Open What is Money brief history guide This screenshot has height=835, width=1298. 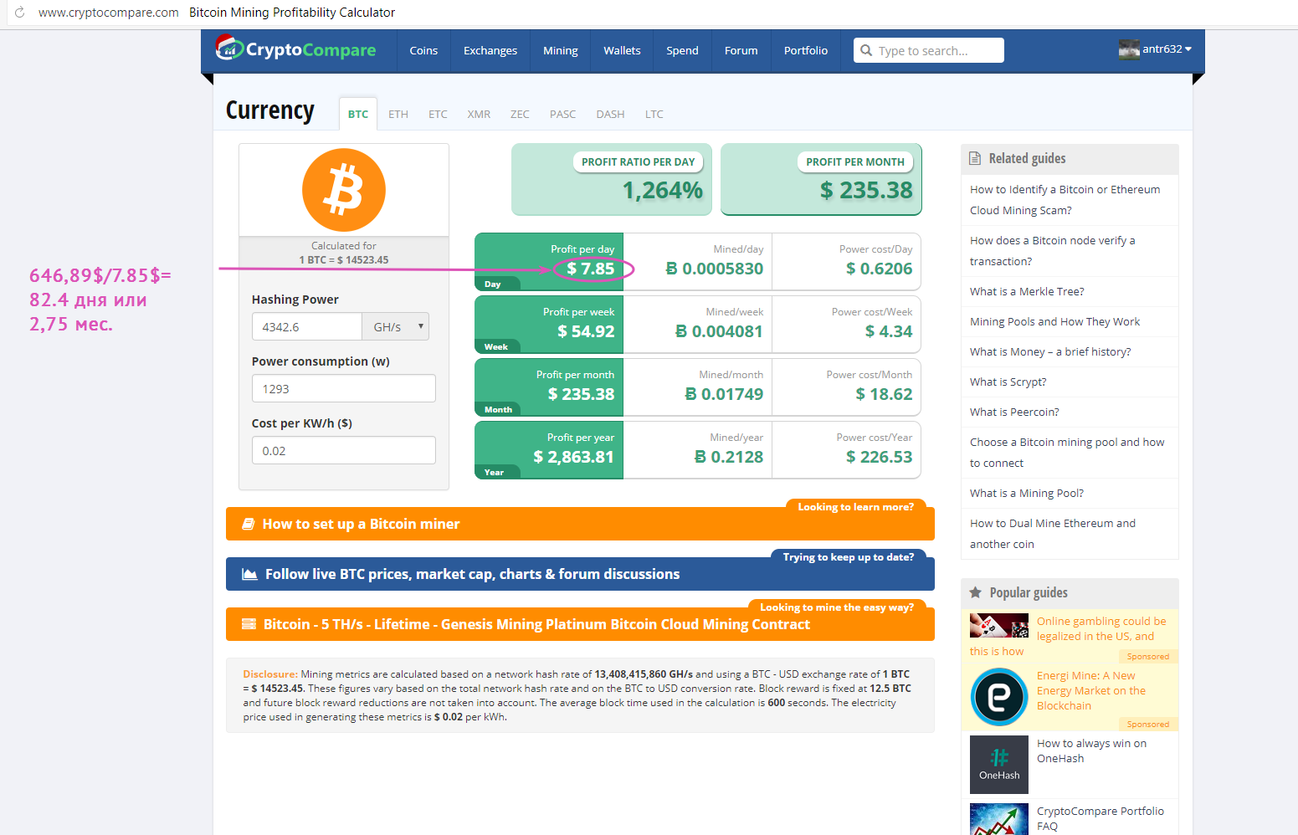pyautogui.click(x=1050, y=351)
